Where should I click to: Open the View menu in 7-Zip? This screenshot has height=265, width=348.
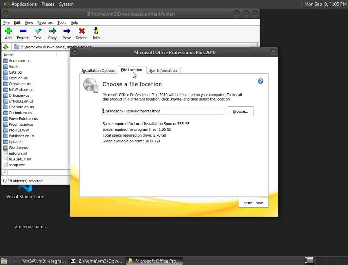pyautogui.click(x=29, y=22)
